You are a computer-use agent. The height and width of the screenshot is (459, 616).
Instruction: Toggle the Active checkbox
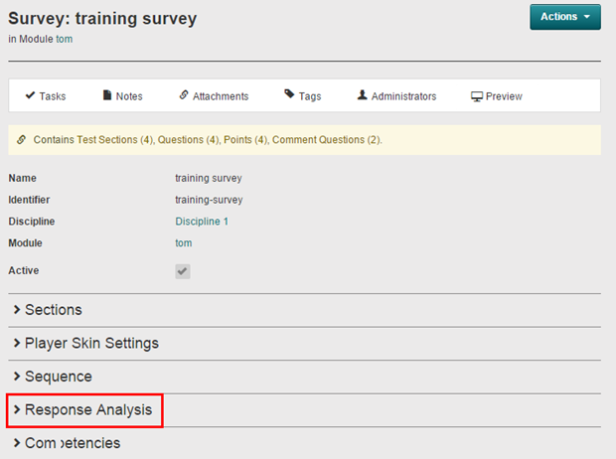click(183, 271)
